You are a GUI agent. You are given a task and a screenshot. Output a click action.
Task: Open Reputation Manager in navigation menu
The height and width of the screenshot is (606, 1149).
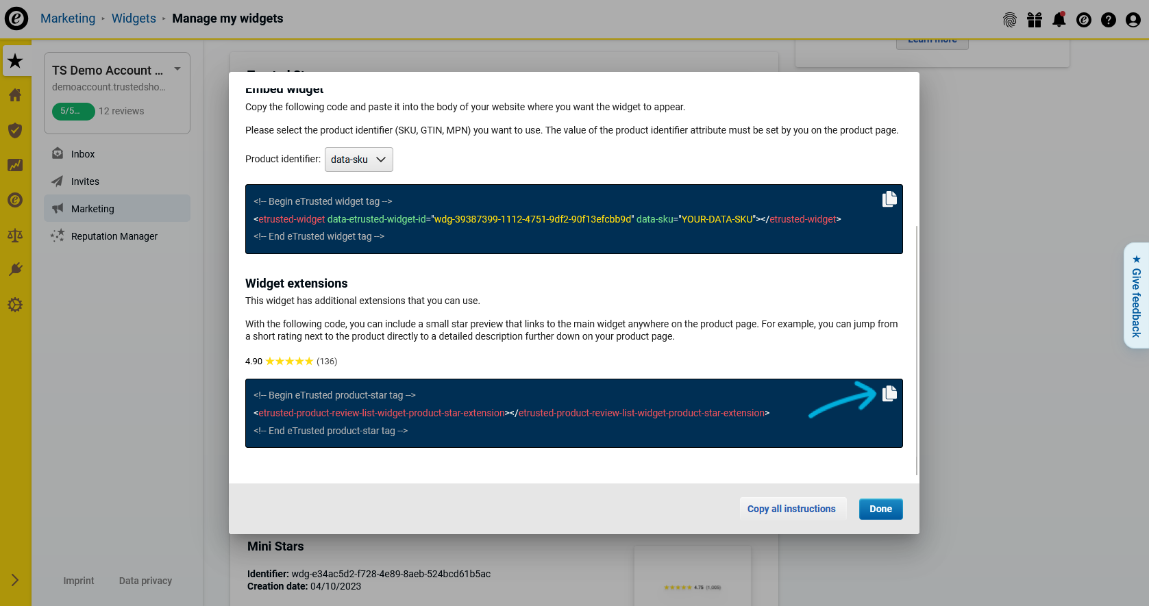[117, 236]
